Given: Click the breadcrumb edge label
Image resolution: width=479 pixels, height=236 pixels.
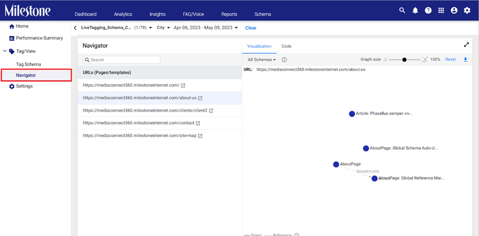Looking at the screenshot, I should [368, 171].
